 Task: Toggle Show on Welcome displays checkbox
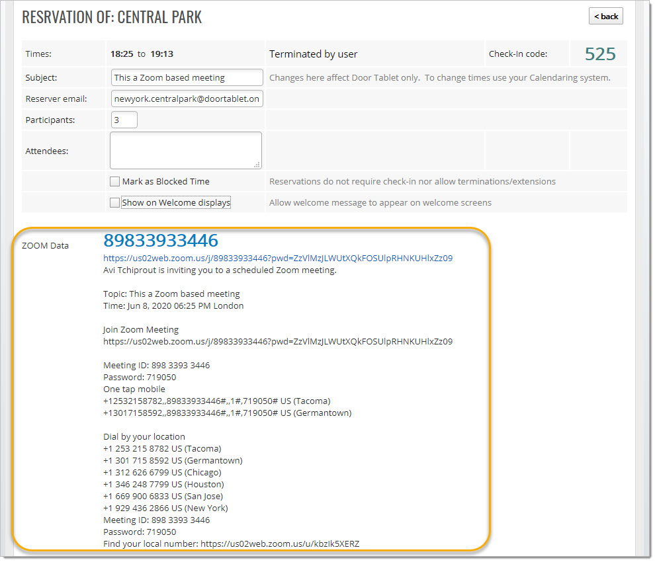click(x=115, y=202)
